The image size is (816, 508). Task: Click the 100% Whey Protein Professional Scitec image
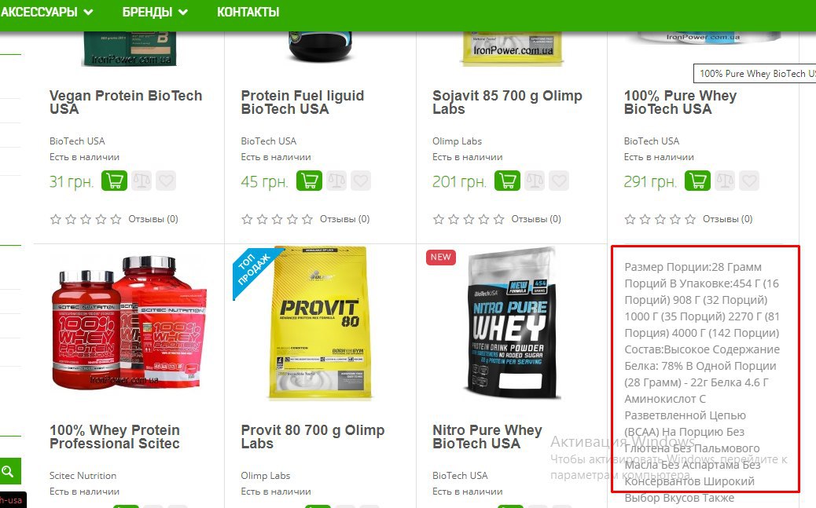(129, 323)
